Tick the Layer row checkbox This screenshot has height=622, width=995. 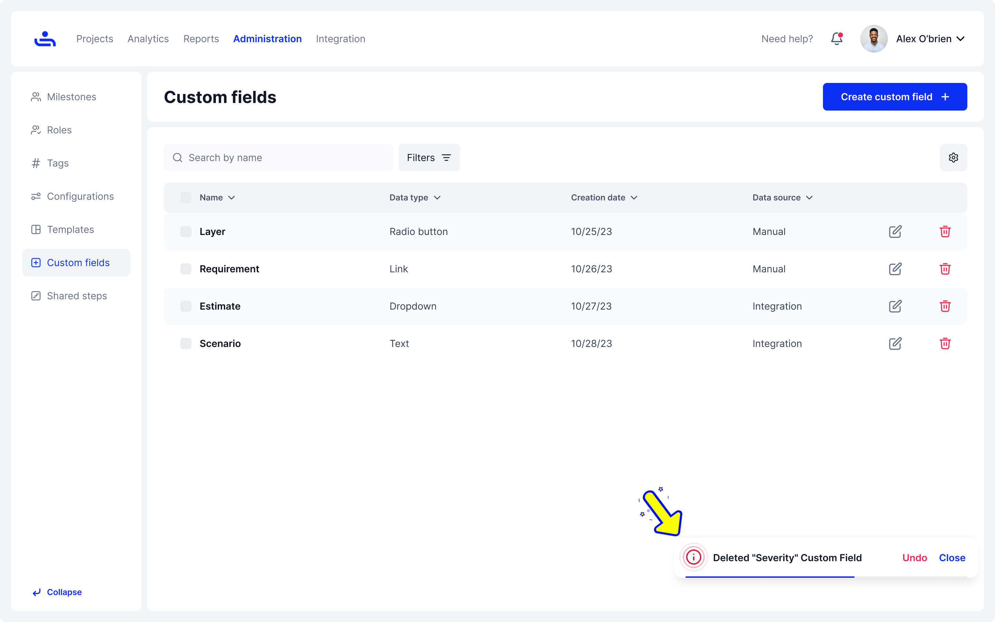tap(186, 232)
